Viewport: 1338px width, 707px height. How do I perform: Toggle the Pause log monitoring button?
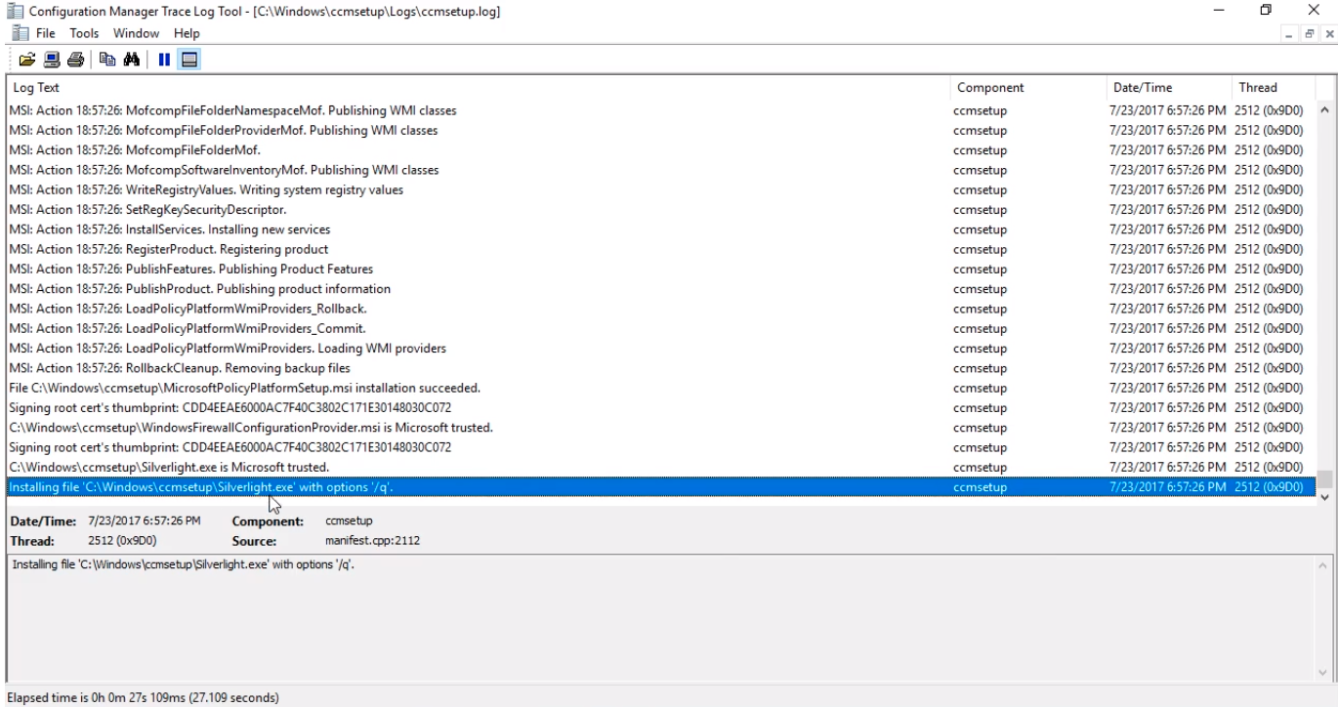pyautogui.click(x=164, y=60)
